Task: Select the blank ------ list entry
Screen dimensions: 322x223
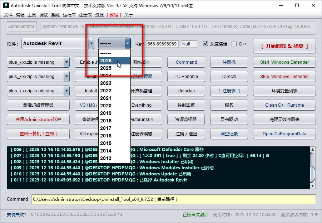Action: coord(114,53)
